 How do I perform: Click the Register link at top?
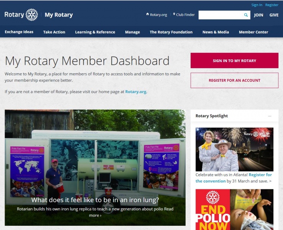point(271,5)
